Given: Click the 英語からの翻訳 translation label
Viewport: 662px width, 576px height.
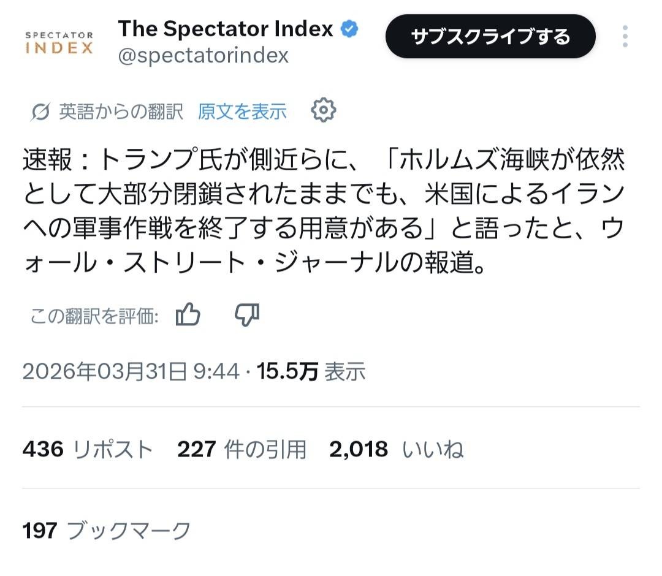Looking at the screenshot, I should pyautogui.click(x=121, y=112).
